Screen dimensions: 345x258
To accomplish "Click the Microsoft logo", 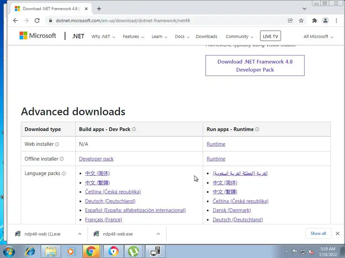I will coord(38,36).
